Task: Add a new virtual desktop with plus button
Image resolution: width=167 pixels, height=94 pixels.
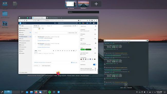Action: 96,4
